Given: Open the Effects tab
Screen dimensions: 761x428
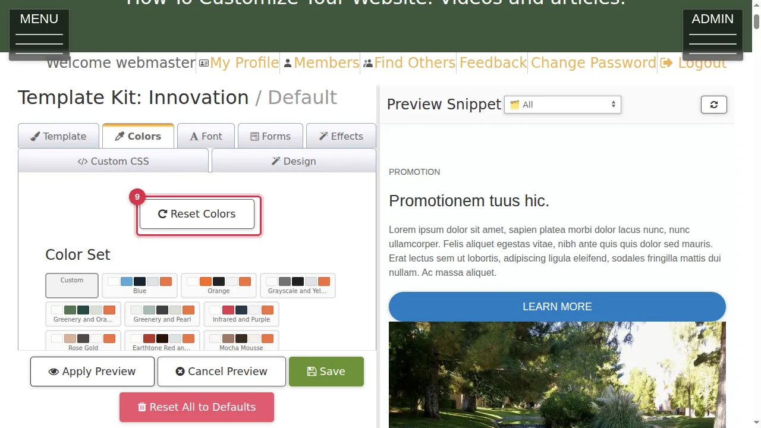Looking at the screenshot, I should point(341,136).
